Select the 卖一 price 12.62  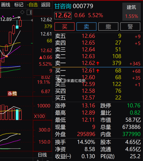[x=88, y=63]
